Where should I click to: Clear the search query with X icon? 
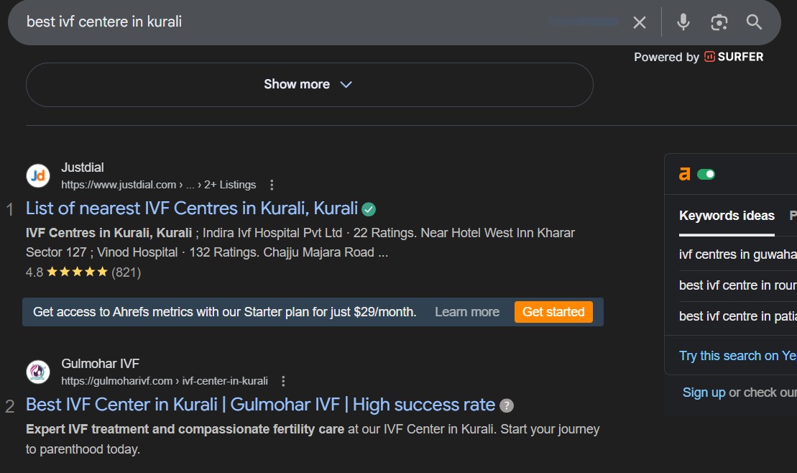click(x=639, y=22)
